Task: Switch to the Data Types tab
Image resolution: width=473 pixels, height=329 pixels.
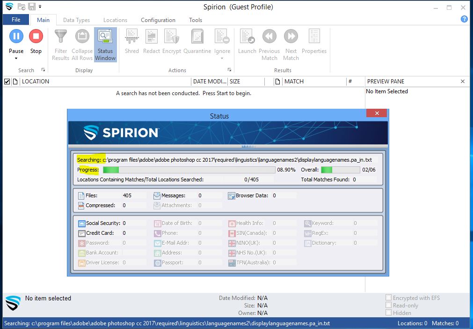Action: (76, 20)
